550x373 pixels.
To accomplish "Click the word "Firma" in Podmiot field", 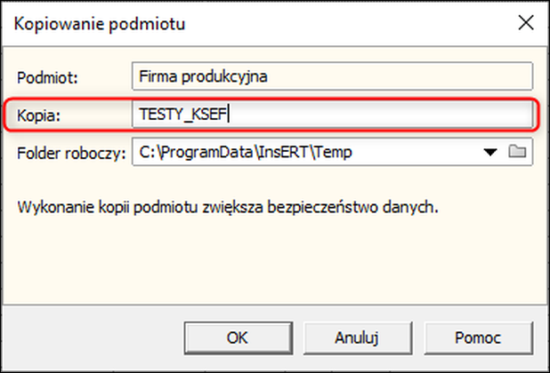I will 158,75.
